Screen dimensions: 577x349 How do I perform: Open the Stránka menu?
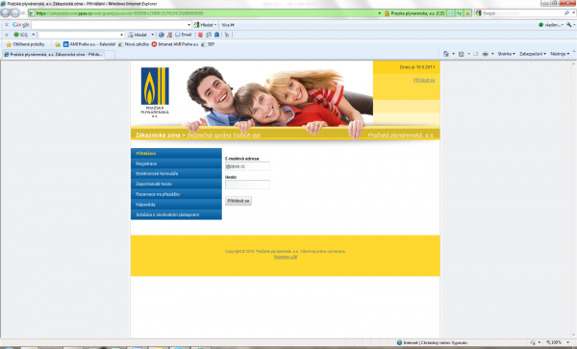click(x=507, y=54)
